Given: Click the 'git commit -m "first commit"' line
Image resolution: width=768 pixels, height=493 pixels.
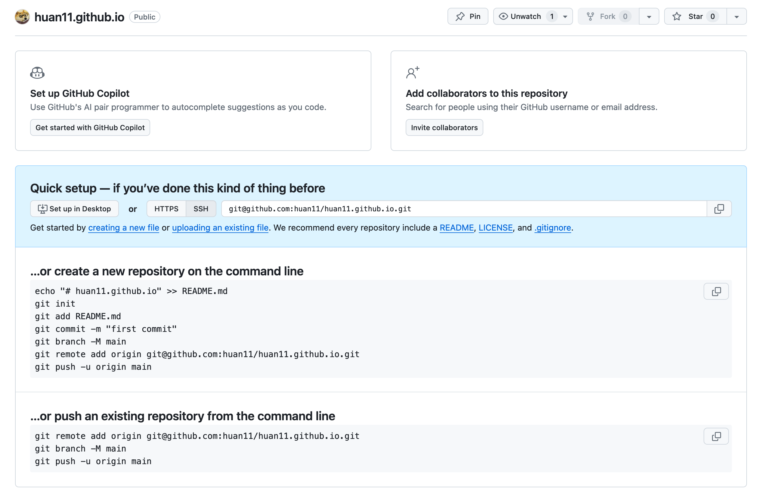Looking at the screenshot, I should tap(106, 329).
